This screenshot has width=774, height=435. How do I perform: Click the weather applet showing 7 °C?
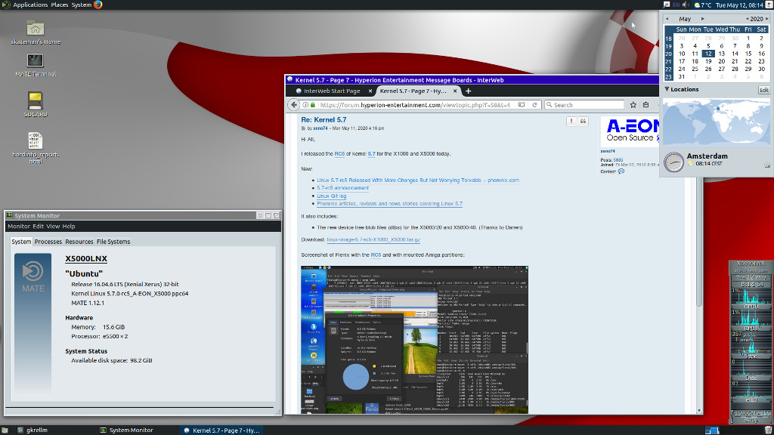(x=703, y=5)
